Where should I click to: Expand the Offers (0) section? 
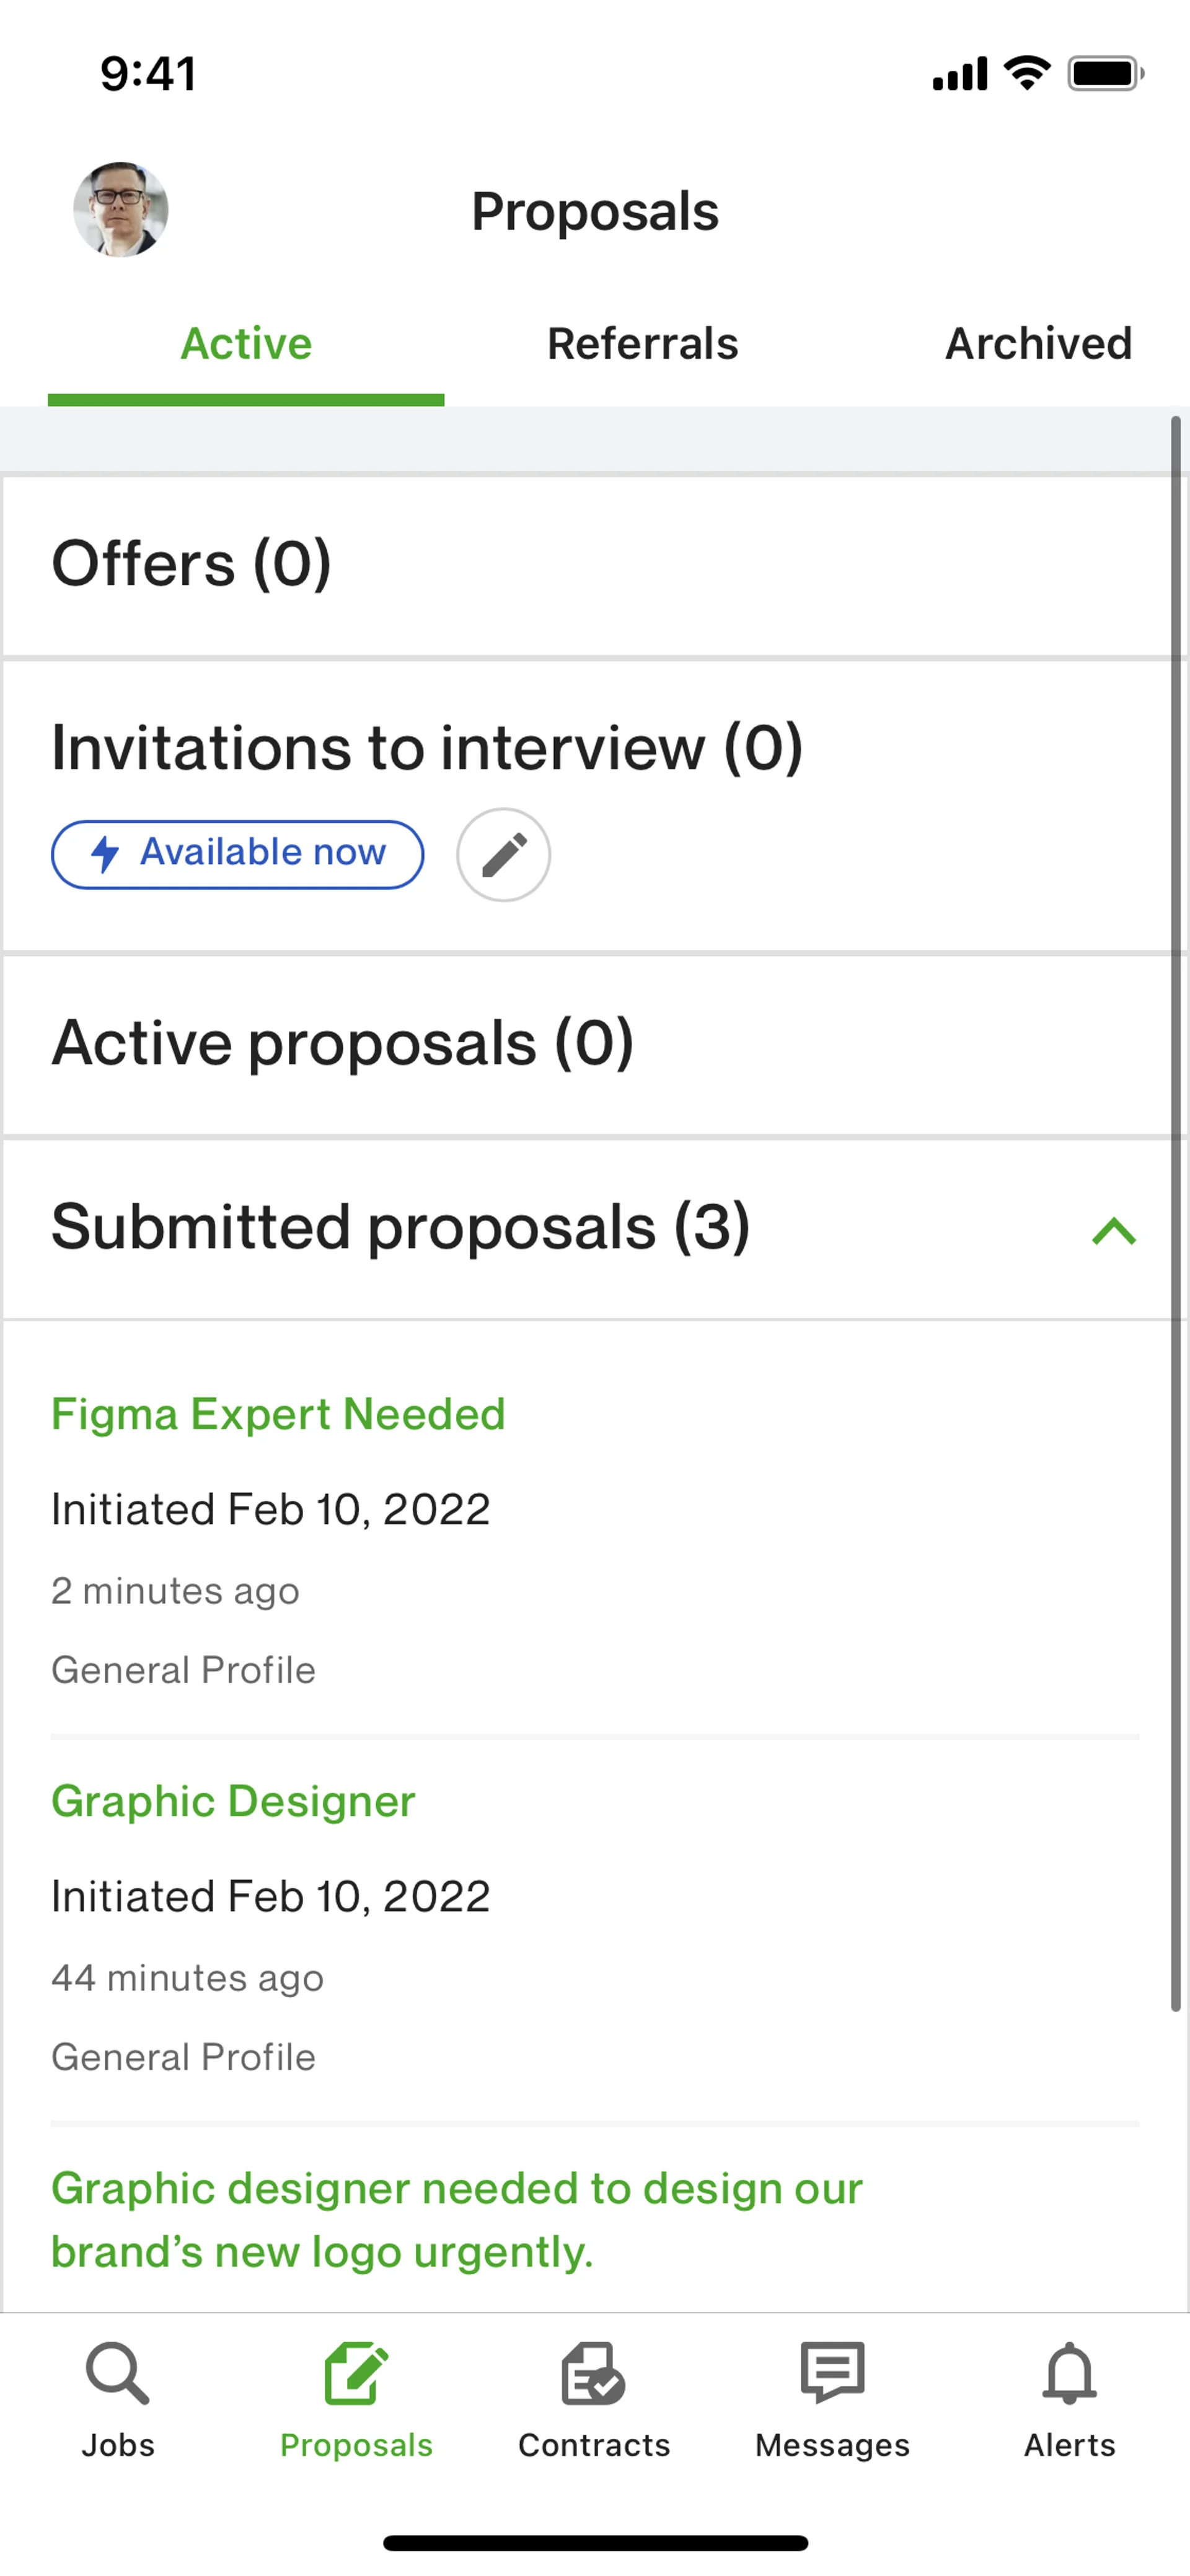pyautogui.click(x=191, y=564)
